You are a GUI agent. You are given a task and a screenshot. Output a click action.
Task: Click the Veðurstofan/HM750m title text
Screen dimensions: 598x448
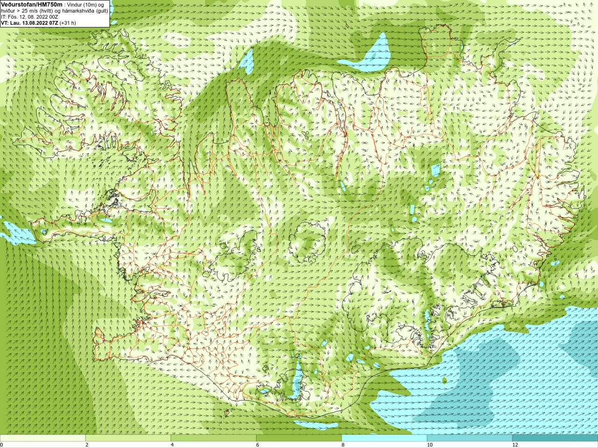pos(32,4)
